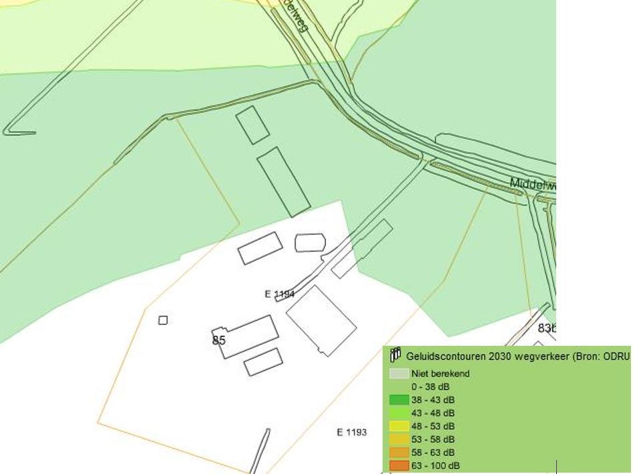Select the small square building outline

point(163,320)
